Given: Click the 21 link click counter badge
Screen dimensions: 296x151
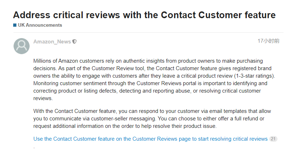Looking at the screenshot, I should [x=273, y=139].
